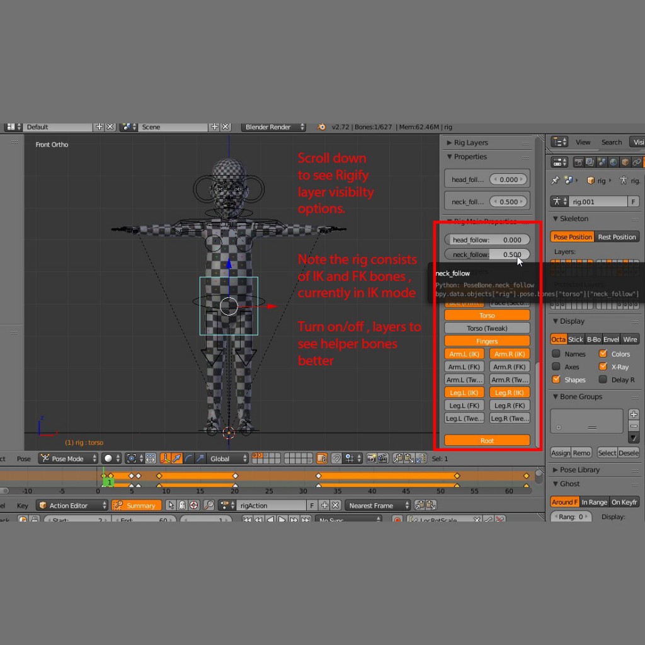Remove bone group with the minus icon
This screenshot has width=645, height=645.
[634, 426]
